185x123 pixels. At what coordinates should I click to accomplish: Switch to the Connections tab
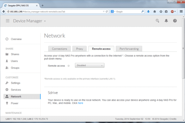(59, 49)
